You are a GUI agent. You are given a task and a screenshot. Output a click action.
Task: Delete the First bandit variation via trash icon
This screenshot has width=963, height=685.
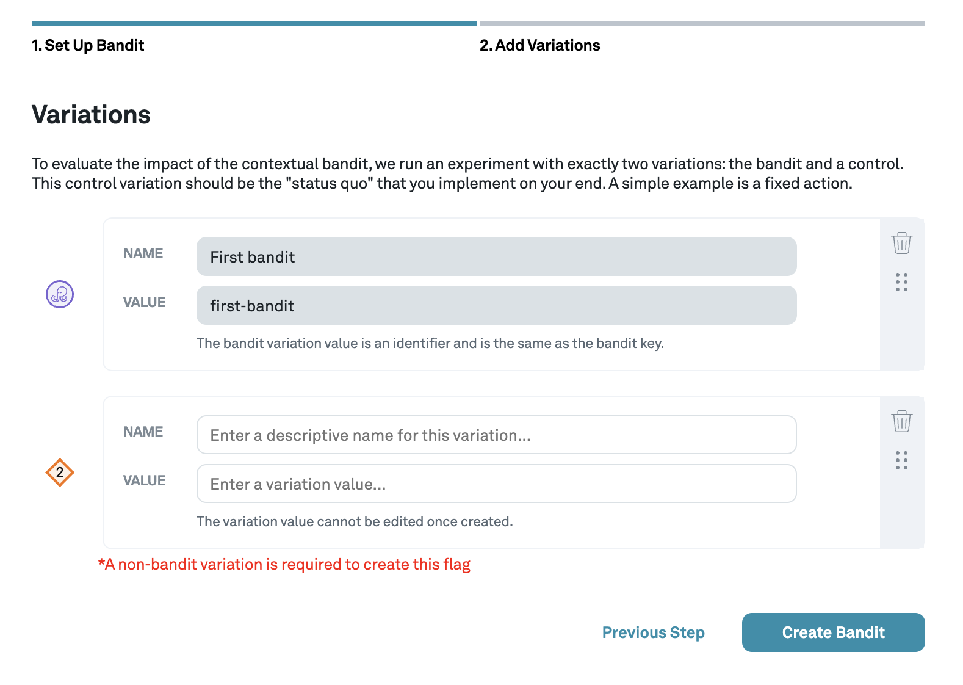pos(901,243)
